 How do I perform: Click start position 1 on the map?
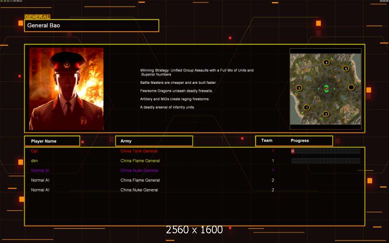[x=307, y=108]
